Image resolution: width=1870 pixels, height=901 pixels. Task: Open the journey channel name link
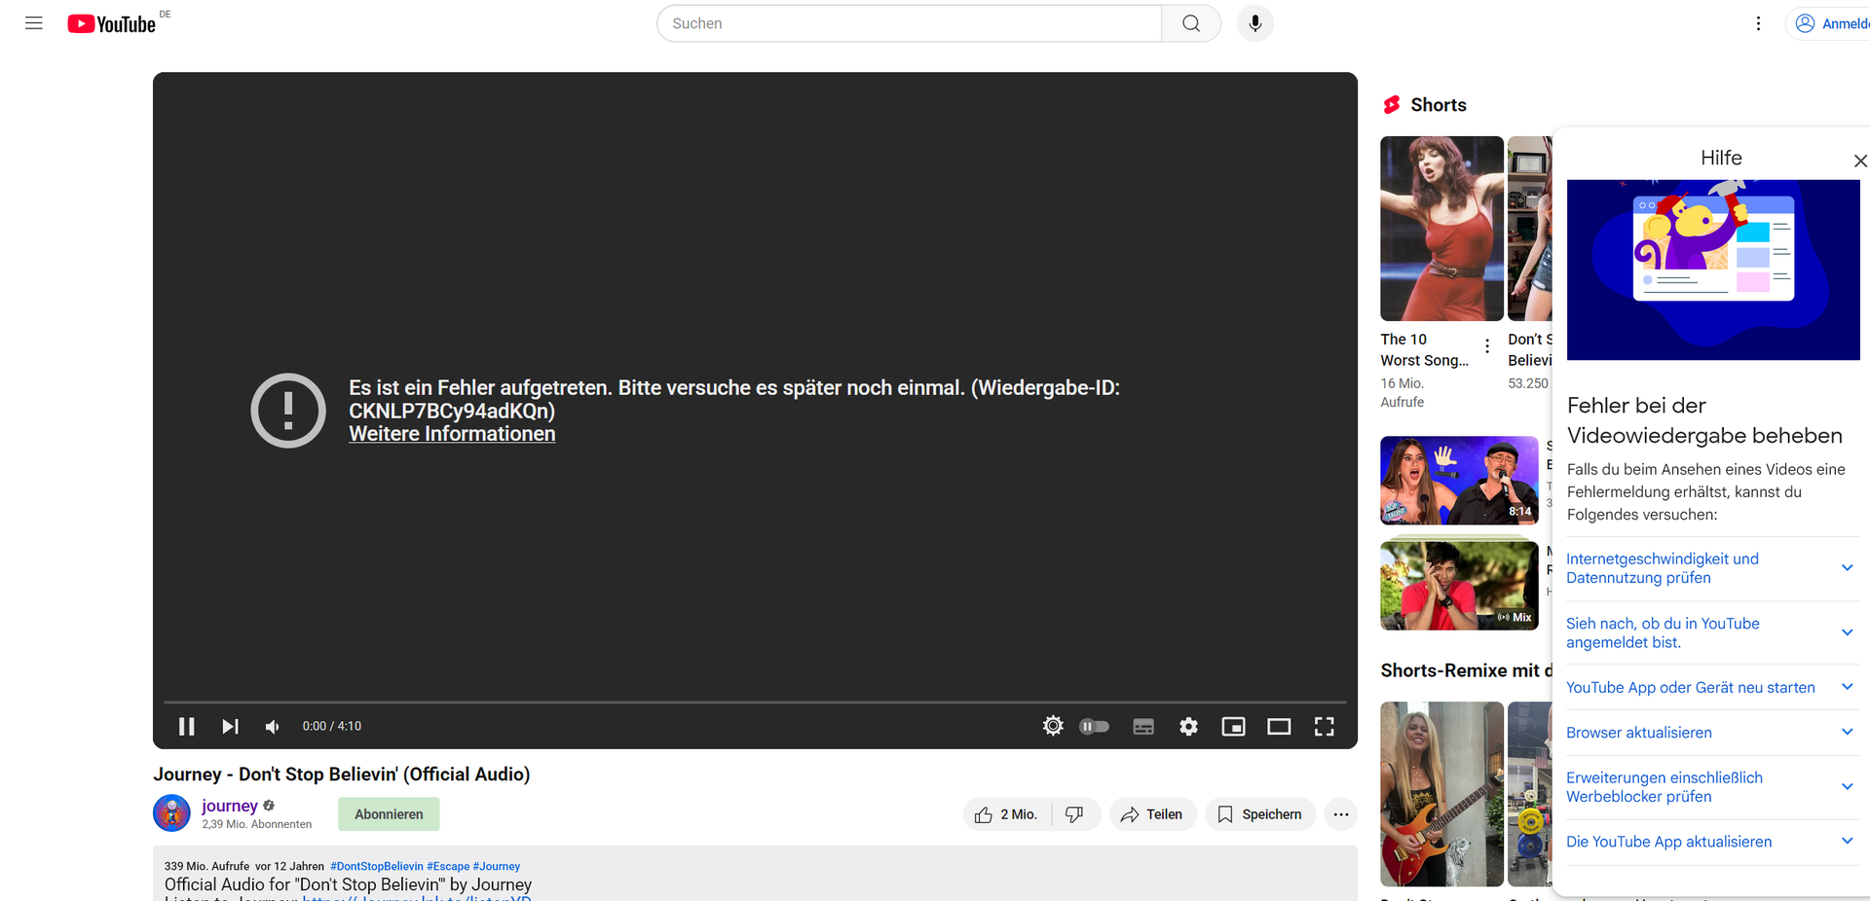click(x=230, y=806)
